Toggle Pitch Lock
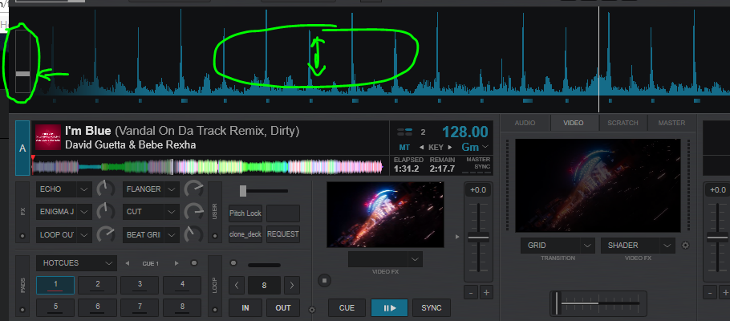The height and width of the screenshot is (321, 730). pos(245,213)
